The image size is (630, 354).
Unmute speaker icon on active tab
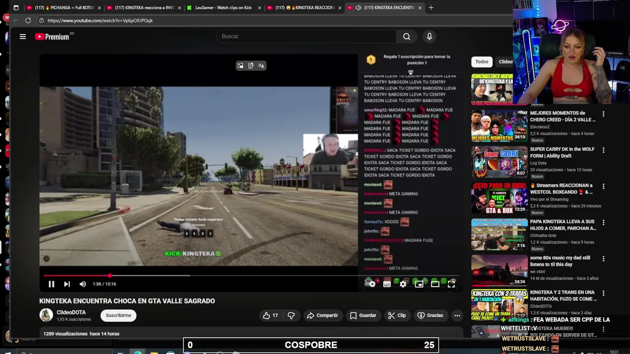click(358, 8)
